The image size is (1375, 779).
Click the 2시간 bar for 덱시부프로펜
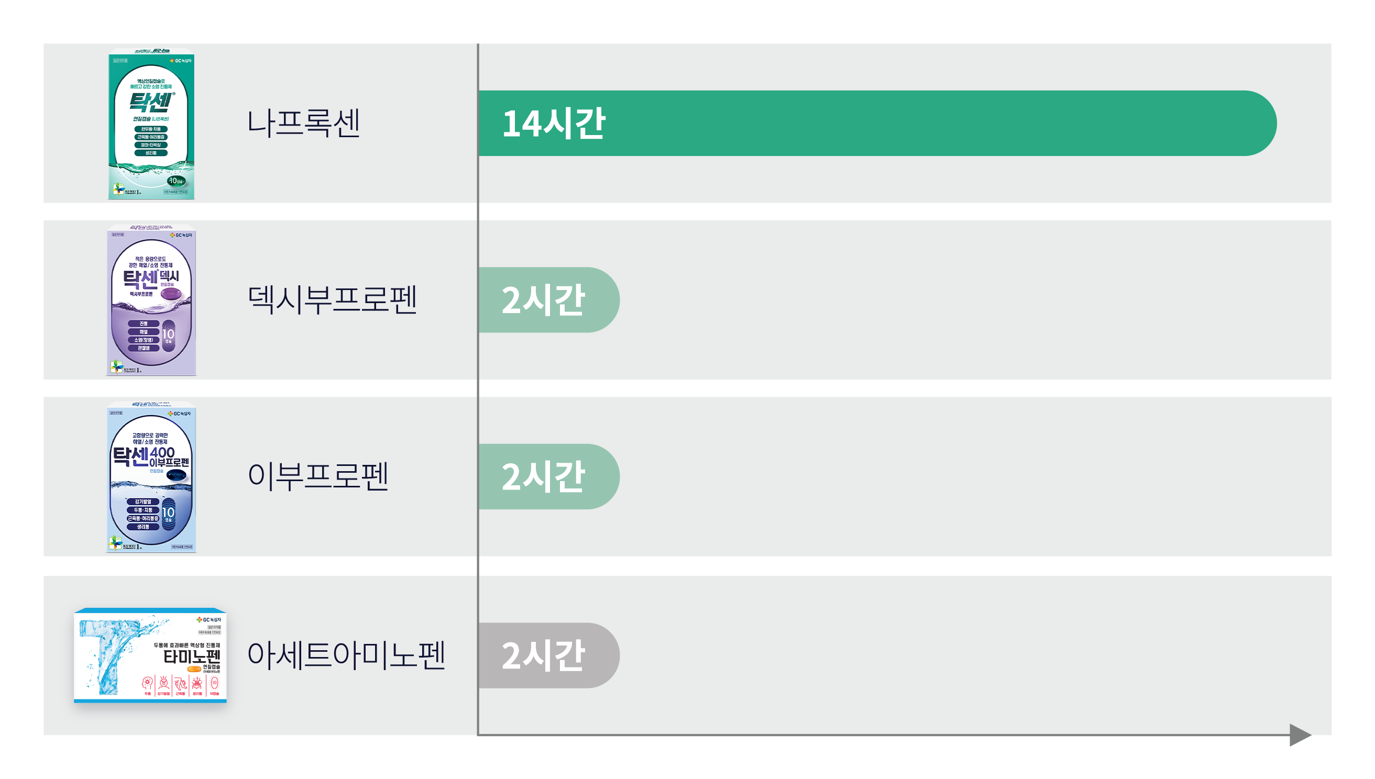(x=547, y=299)
